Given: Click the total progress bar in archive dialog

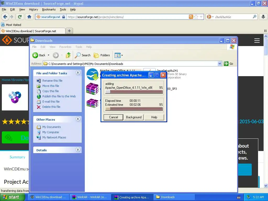Looking at the screenshot, I should [134, 109].
